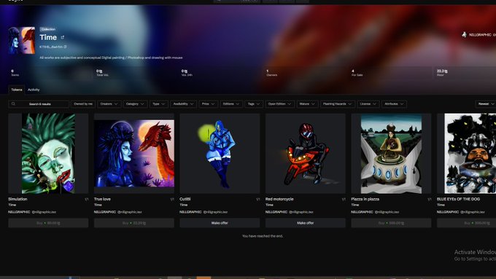
Task: Open the Editions filter dropdown
Action: (x=231, y=104)
